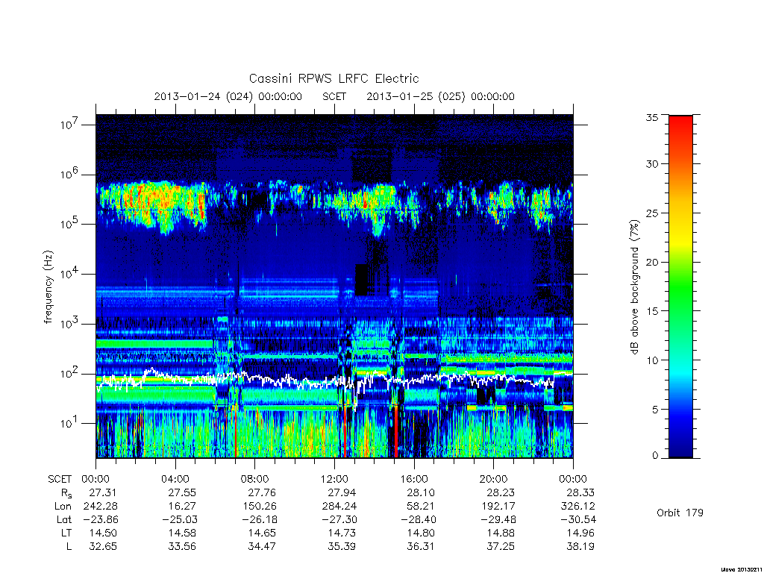Click the Lat value -28.40
This screenshot has height=573, width=764.
pyautogui.click(x=418, y=519)
